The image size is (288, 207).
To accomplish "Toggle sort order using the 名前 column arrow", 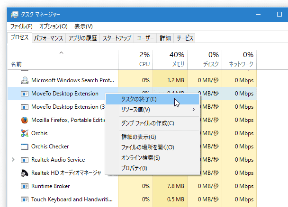I will click(62, 53).
